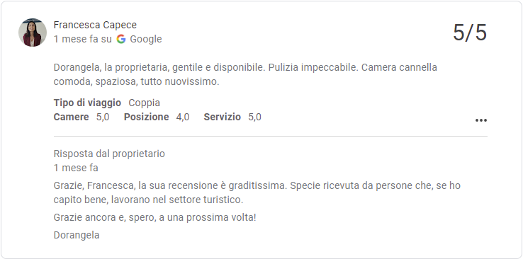
Task: Select the 5/5 overall rating
Action: [470, 33]
